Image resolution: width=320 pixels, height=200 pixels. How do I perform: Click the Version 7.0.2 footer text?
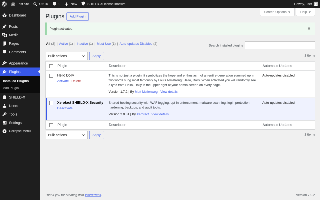pyautogui.click(x=305, y=195)
